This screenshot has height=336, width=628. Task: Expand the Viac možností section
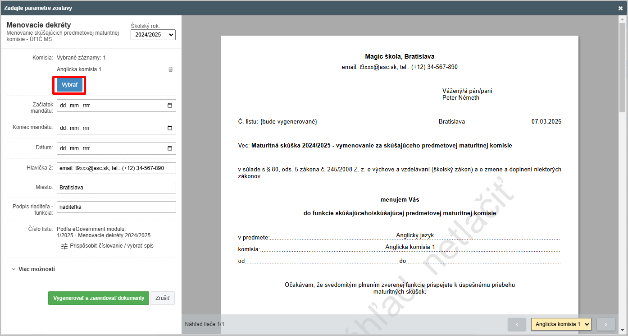34,269
